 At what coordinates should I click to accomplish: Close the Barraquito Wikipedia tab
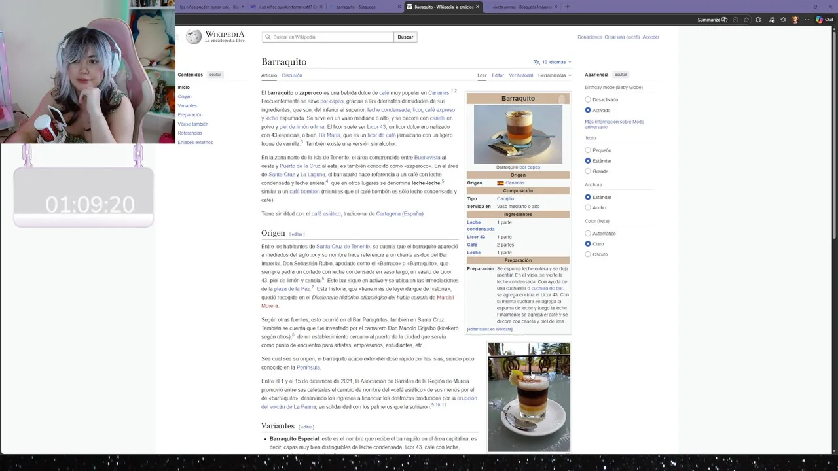(477, 7)
